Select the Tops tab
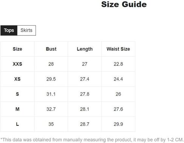Viewport: 184px width, 143px height. point(9,30)
